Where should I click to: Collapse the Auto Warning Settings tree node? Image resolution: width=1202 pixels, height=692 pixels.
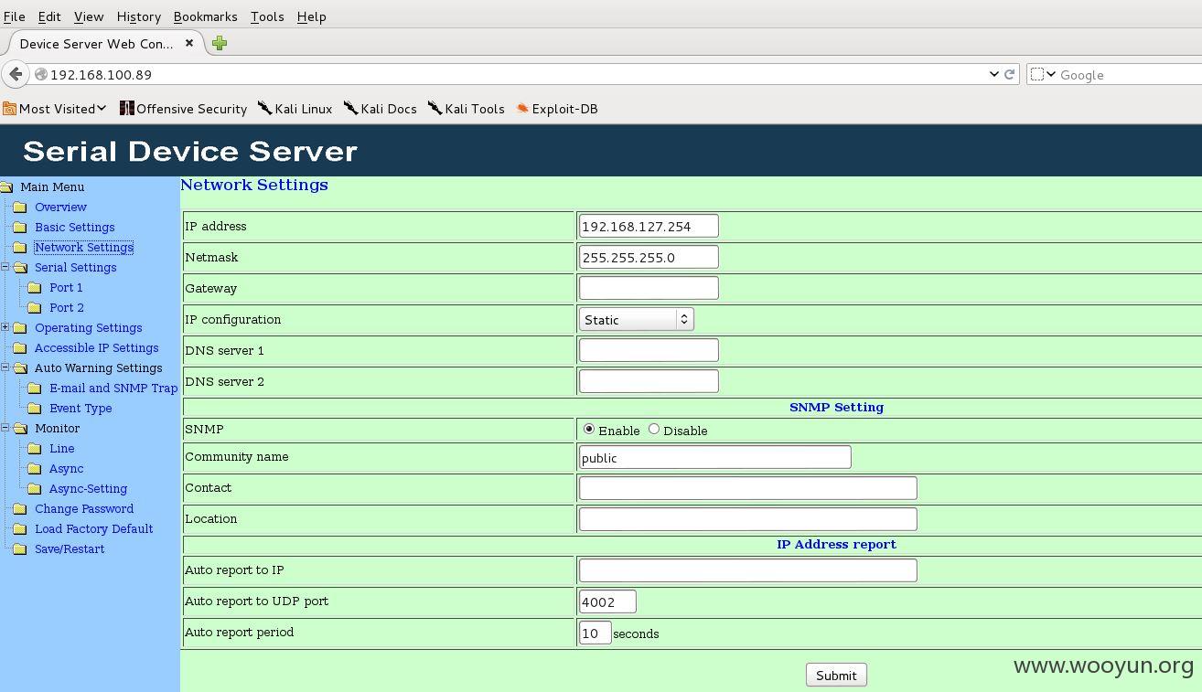coord(5,367)
